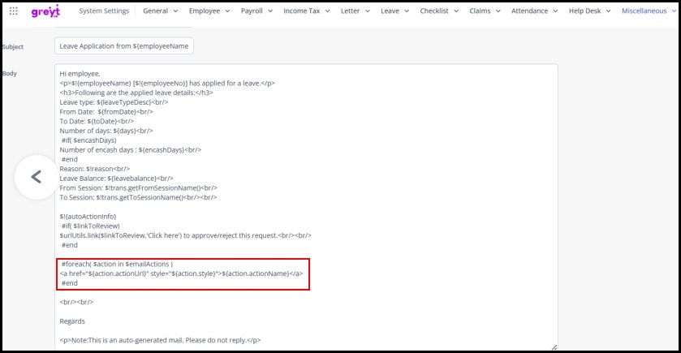Click the 'From Session' line in Body
The width and height of the screenshot is (681, 353).
(x=139, y=188)
